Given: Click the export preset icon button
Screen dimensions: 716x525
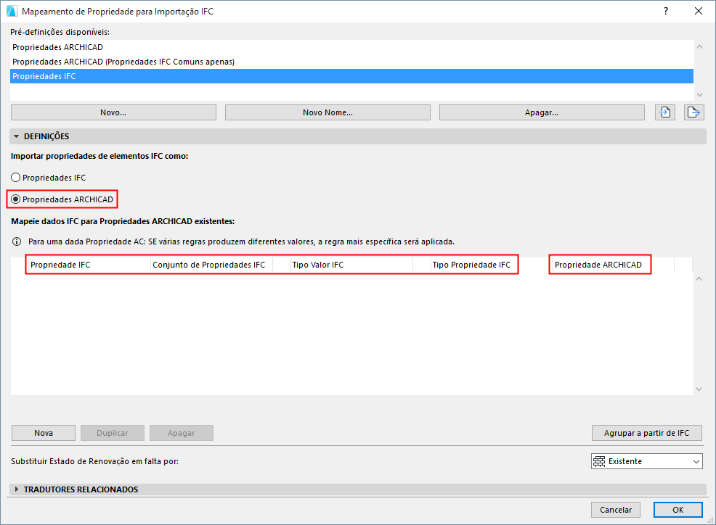Looking at the screenshot, I should click(693, 112).
